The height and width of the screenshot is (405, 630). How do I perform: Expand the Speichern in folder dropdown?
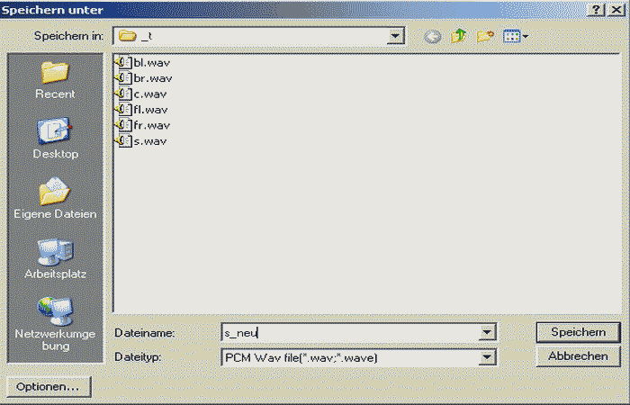tap(395, 36)
